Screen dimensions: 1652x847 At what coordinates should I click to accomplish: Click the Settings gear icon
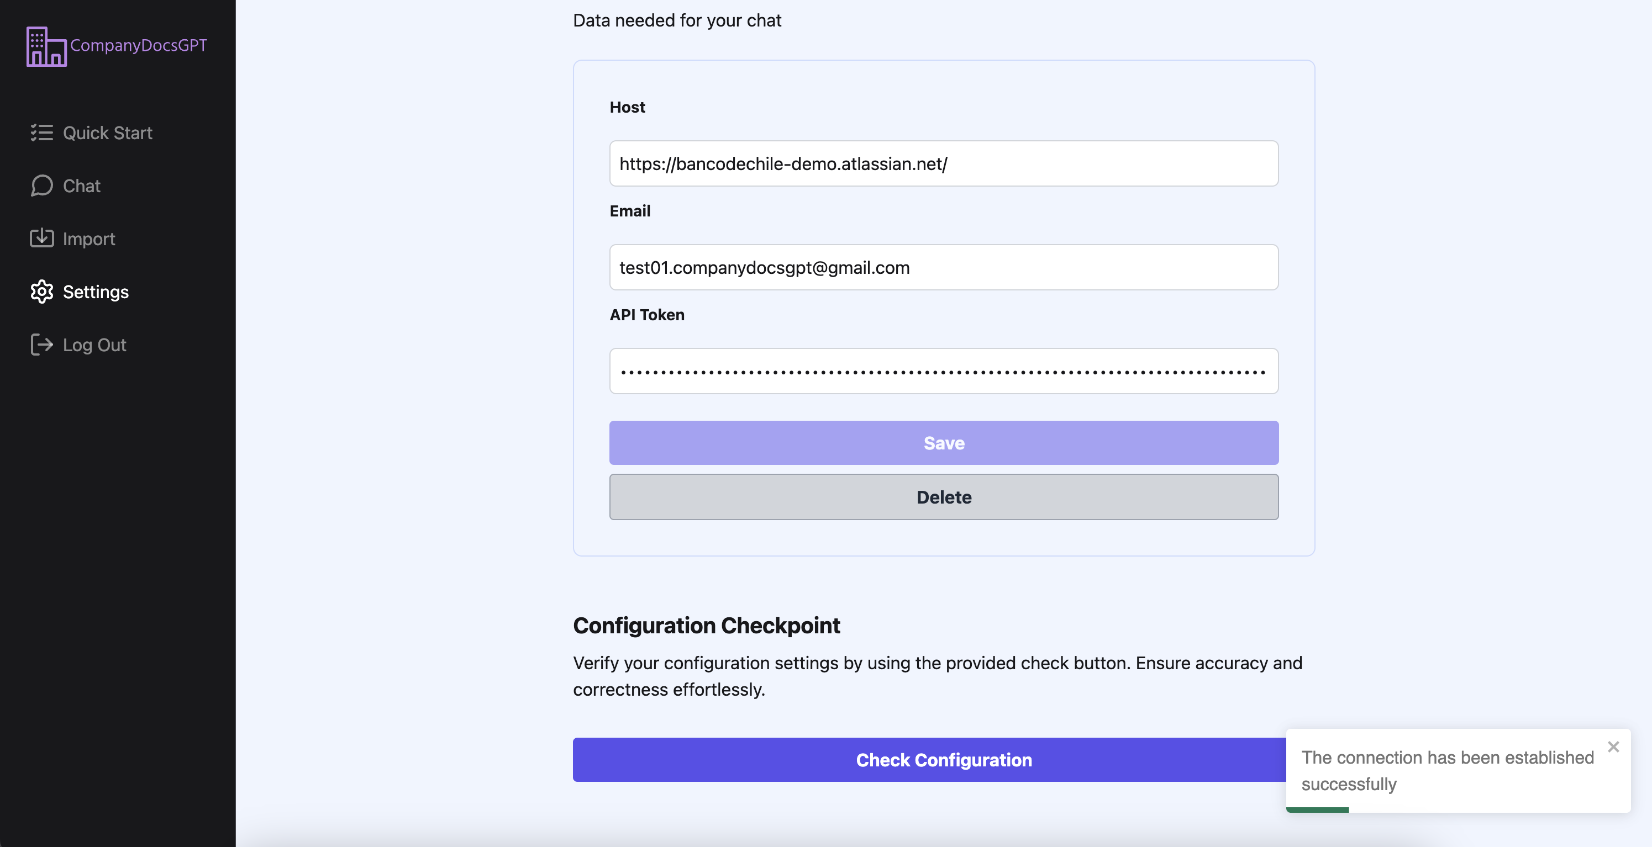tap(41, 292)
